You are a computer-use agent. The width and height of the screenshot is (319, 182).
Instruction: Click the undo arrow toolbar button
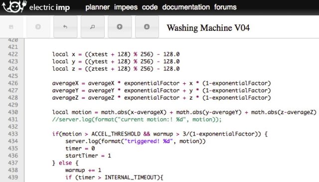coord(65,26)
